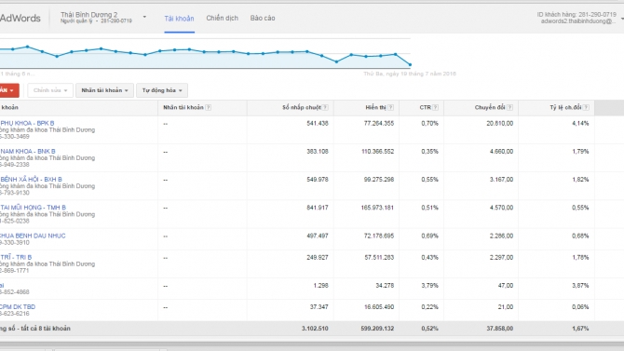Select total conversions 37.858,00

499,329
